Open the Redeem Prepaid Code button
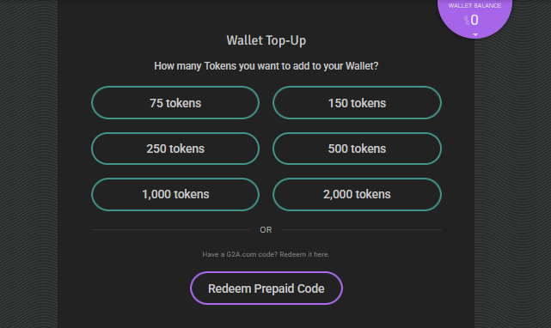Screen dimensions: 551x328 pos(266,289)
